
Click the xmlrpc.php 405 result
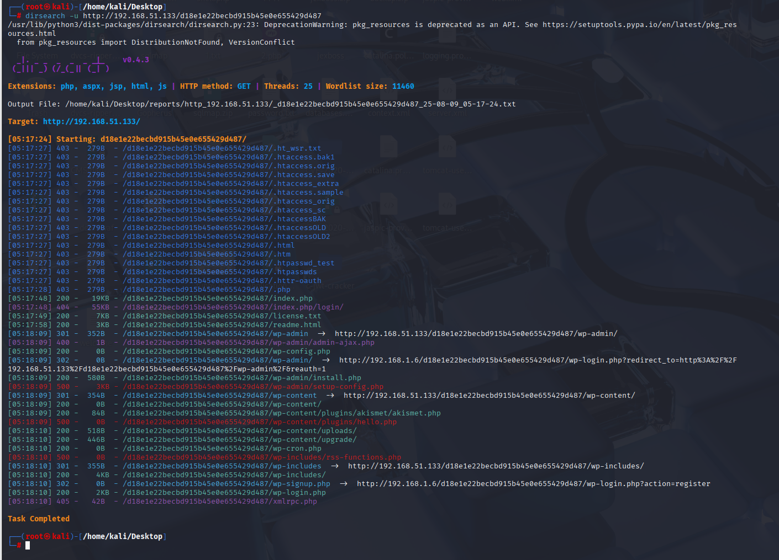tap(162, 501)
